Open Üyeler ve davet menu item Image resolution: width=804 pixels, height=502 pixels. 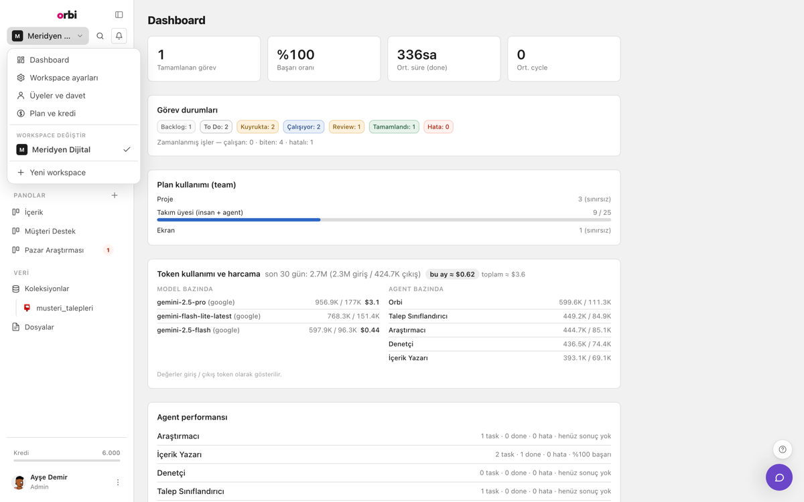pyautogui.click(x=74, y=96)
